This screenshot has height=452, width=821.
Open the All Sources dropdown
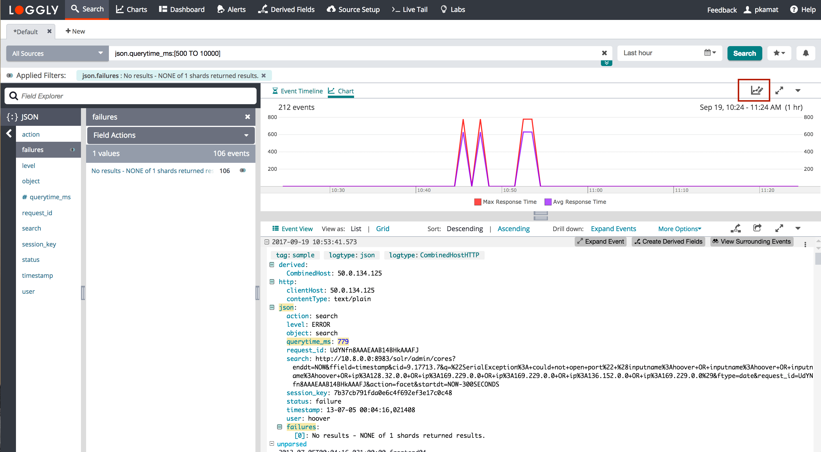pos(57,53)
